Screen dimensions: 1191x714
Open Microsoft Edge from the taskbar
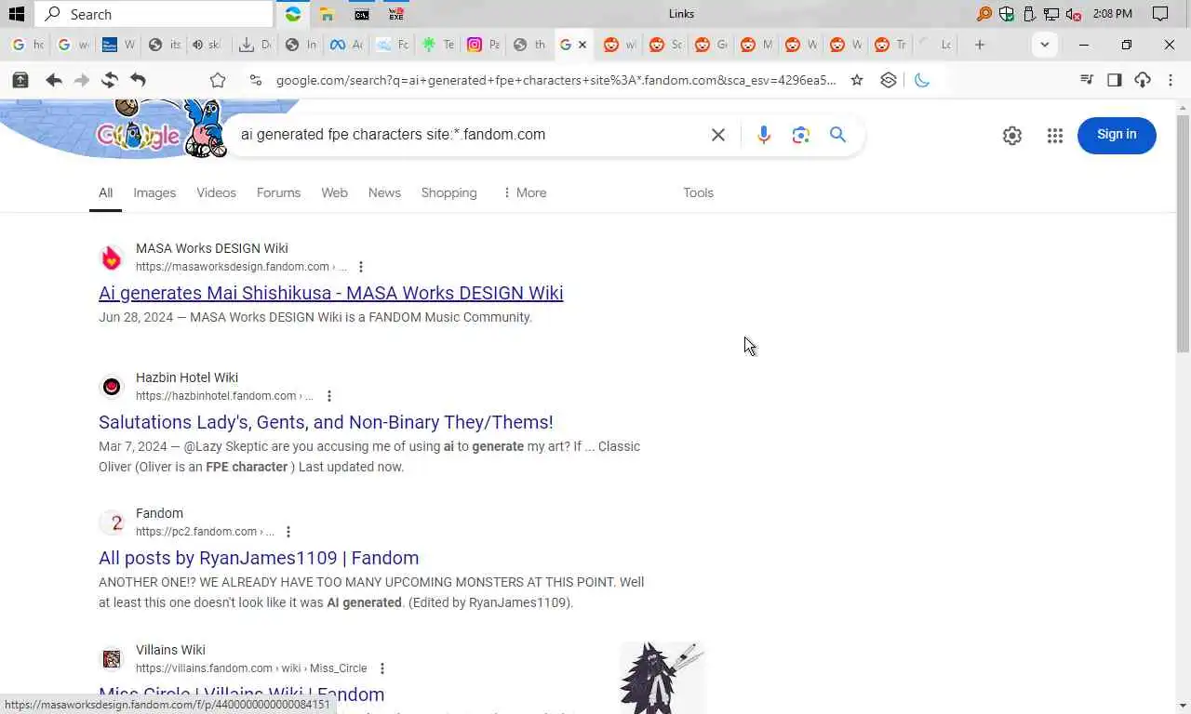point(293,14)
